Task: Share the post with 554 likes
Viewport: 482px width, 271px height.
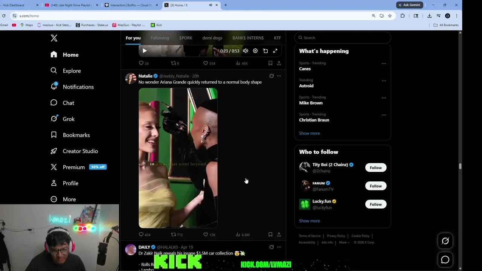Action: click(279, 63)
